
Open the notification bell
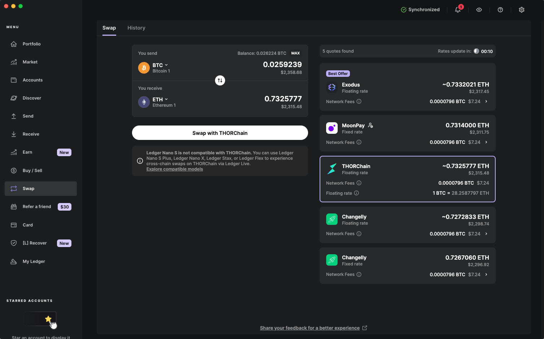[x=457, y=10]
